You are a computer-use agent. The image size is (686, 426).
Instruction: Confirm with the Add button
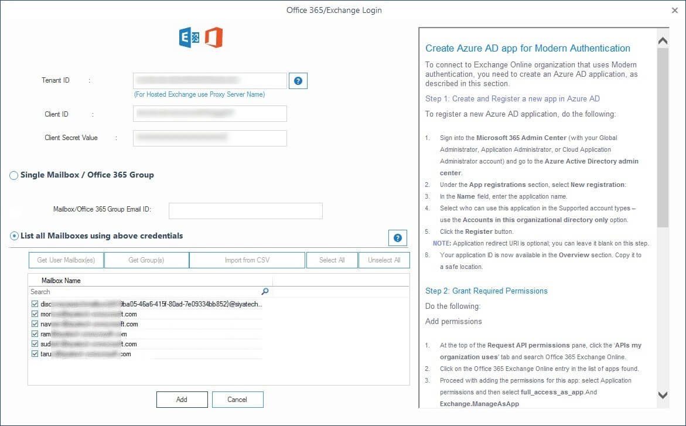[182, 399]
